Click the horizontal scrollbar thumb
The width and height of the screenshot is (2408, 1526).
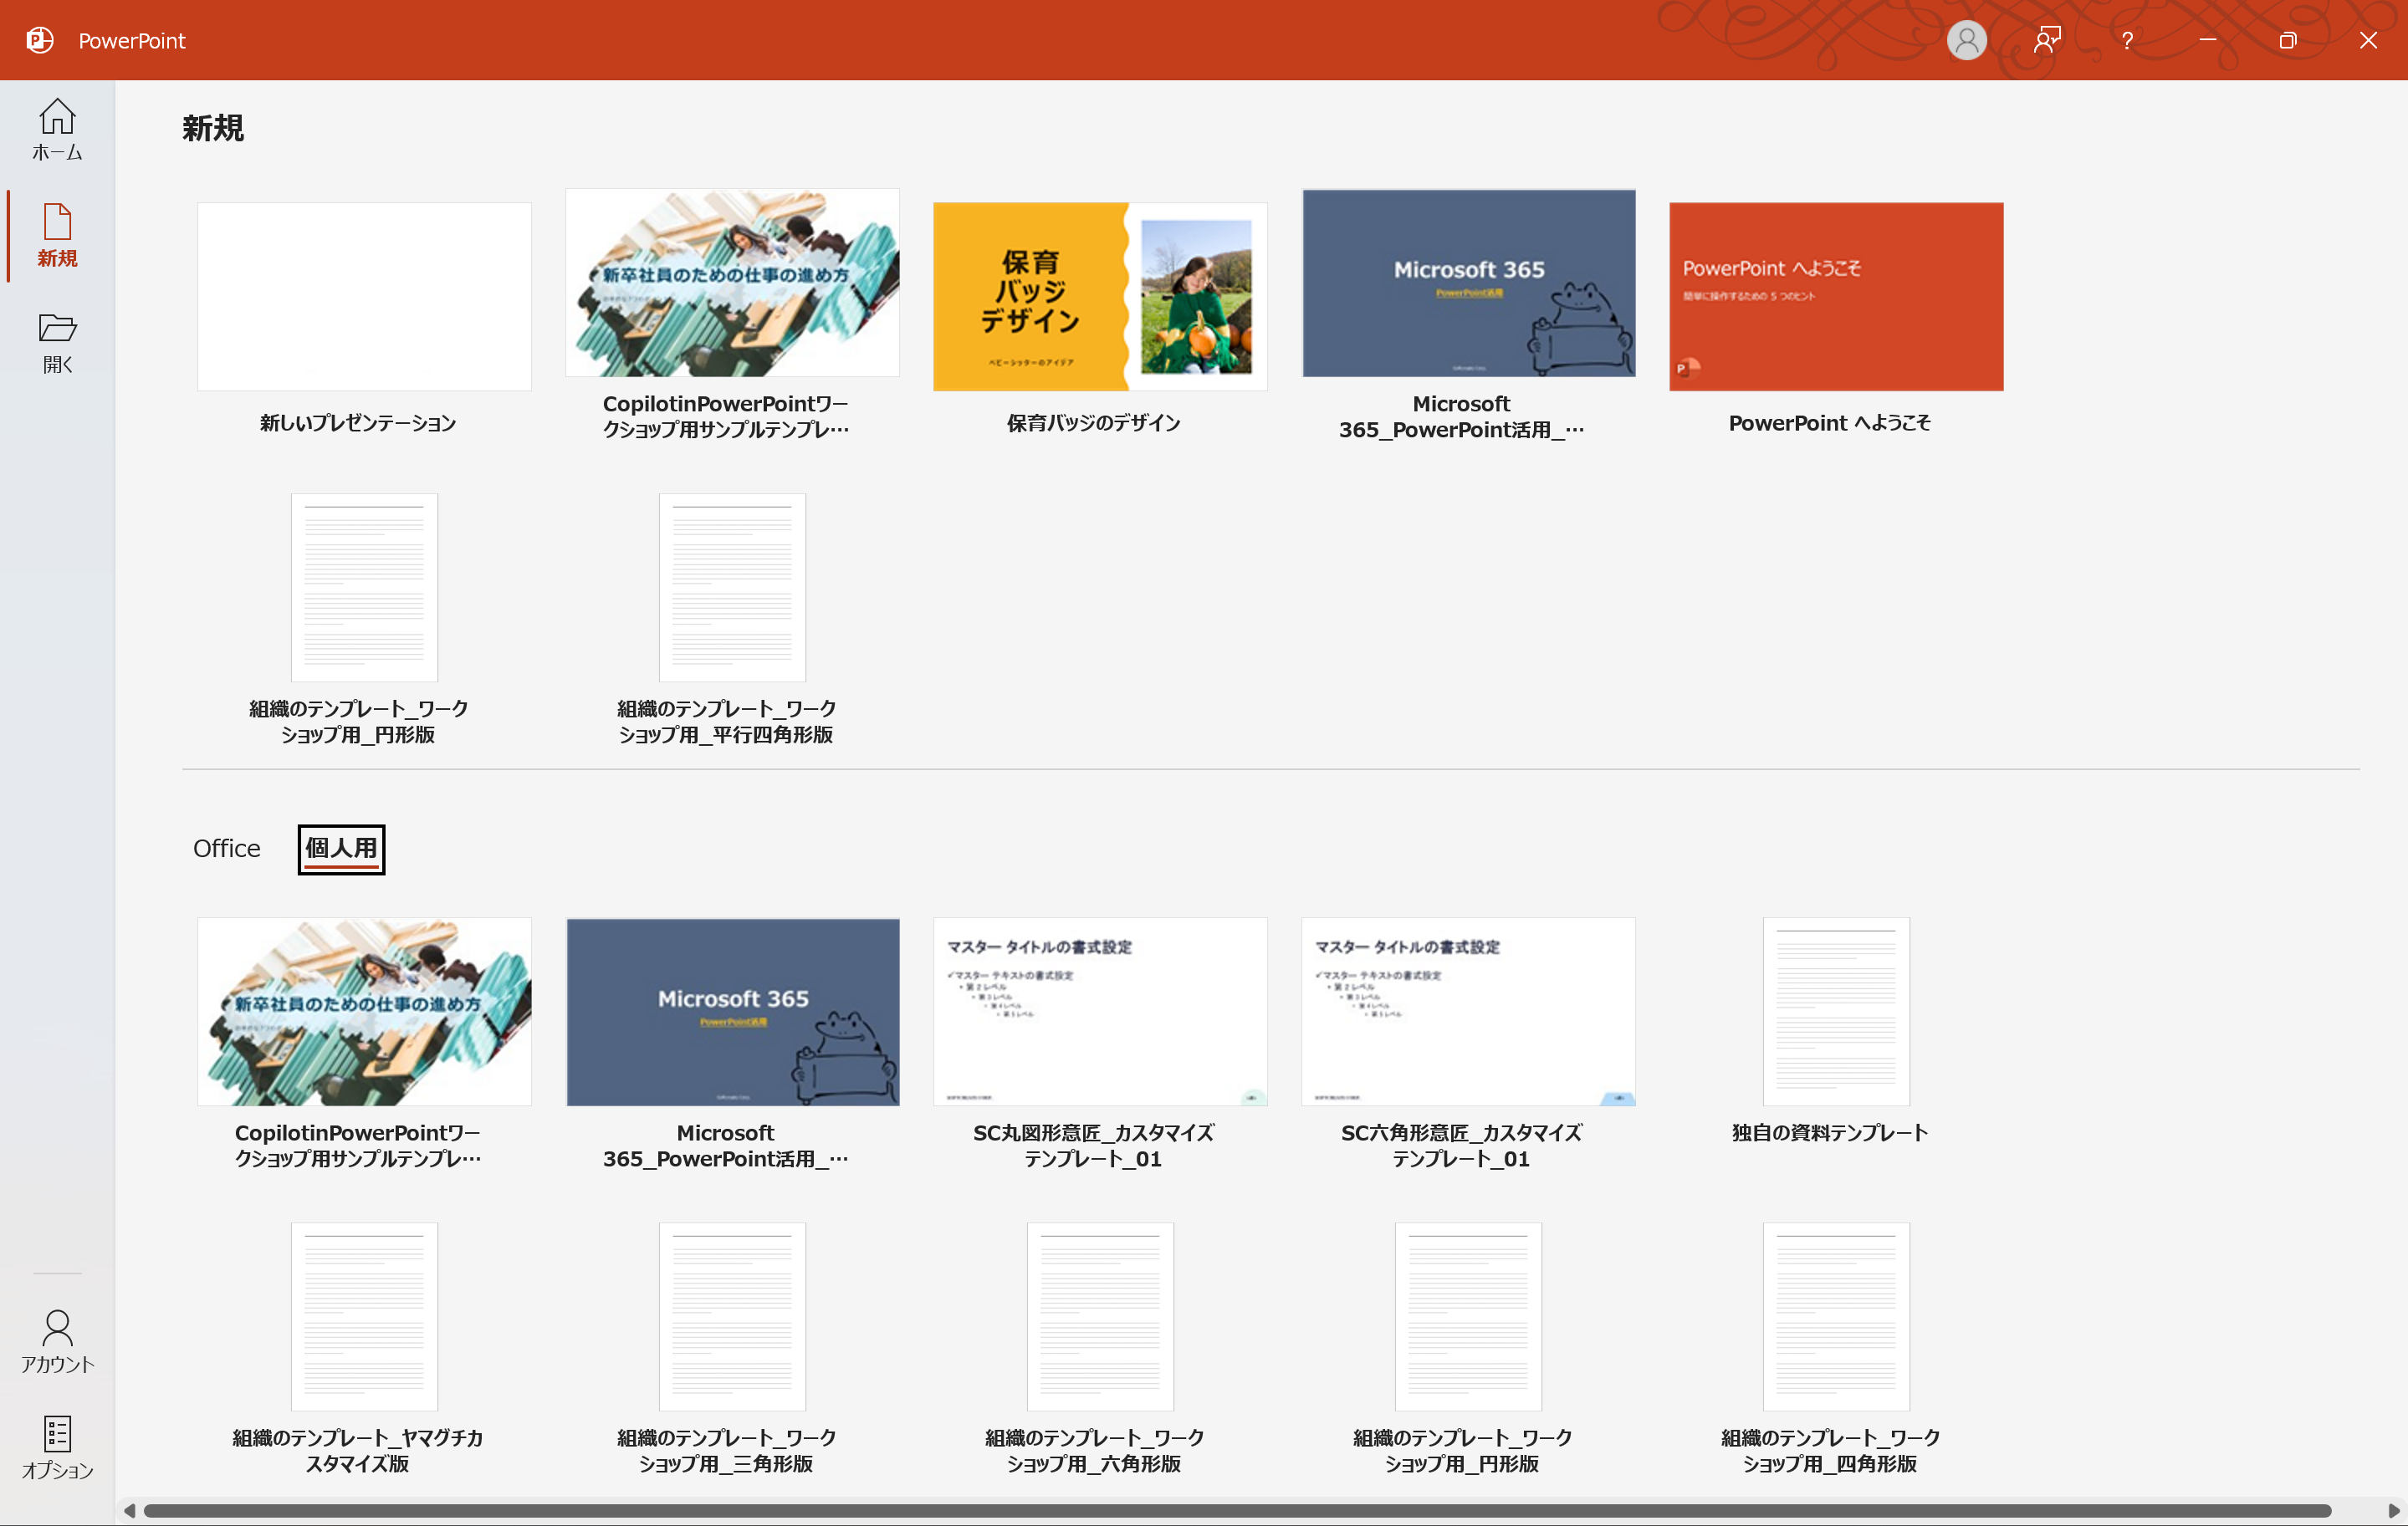[x=1237, y=1510]
